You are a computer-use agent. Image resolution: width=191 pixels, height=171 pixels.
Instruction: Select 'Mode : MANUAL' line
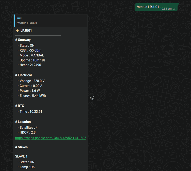32,55
